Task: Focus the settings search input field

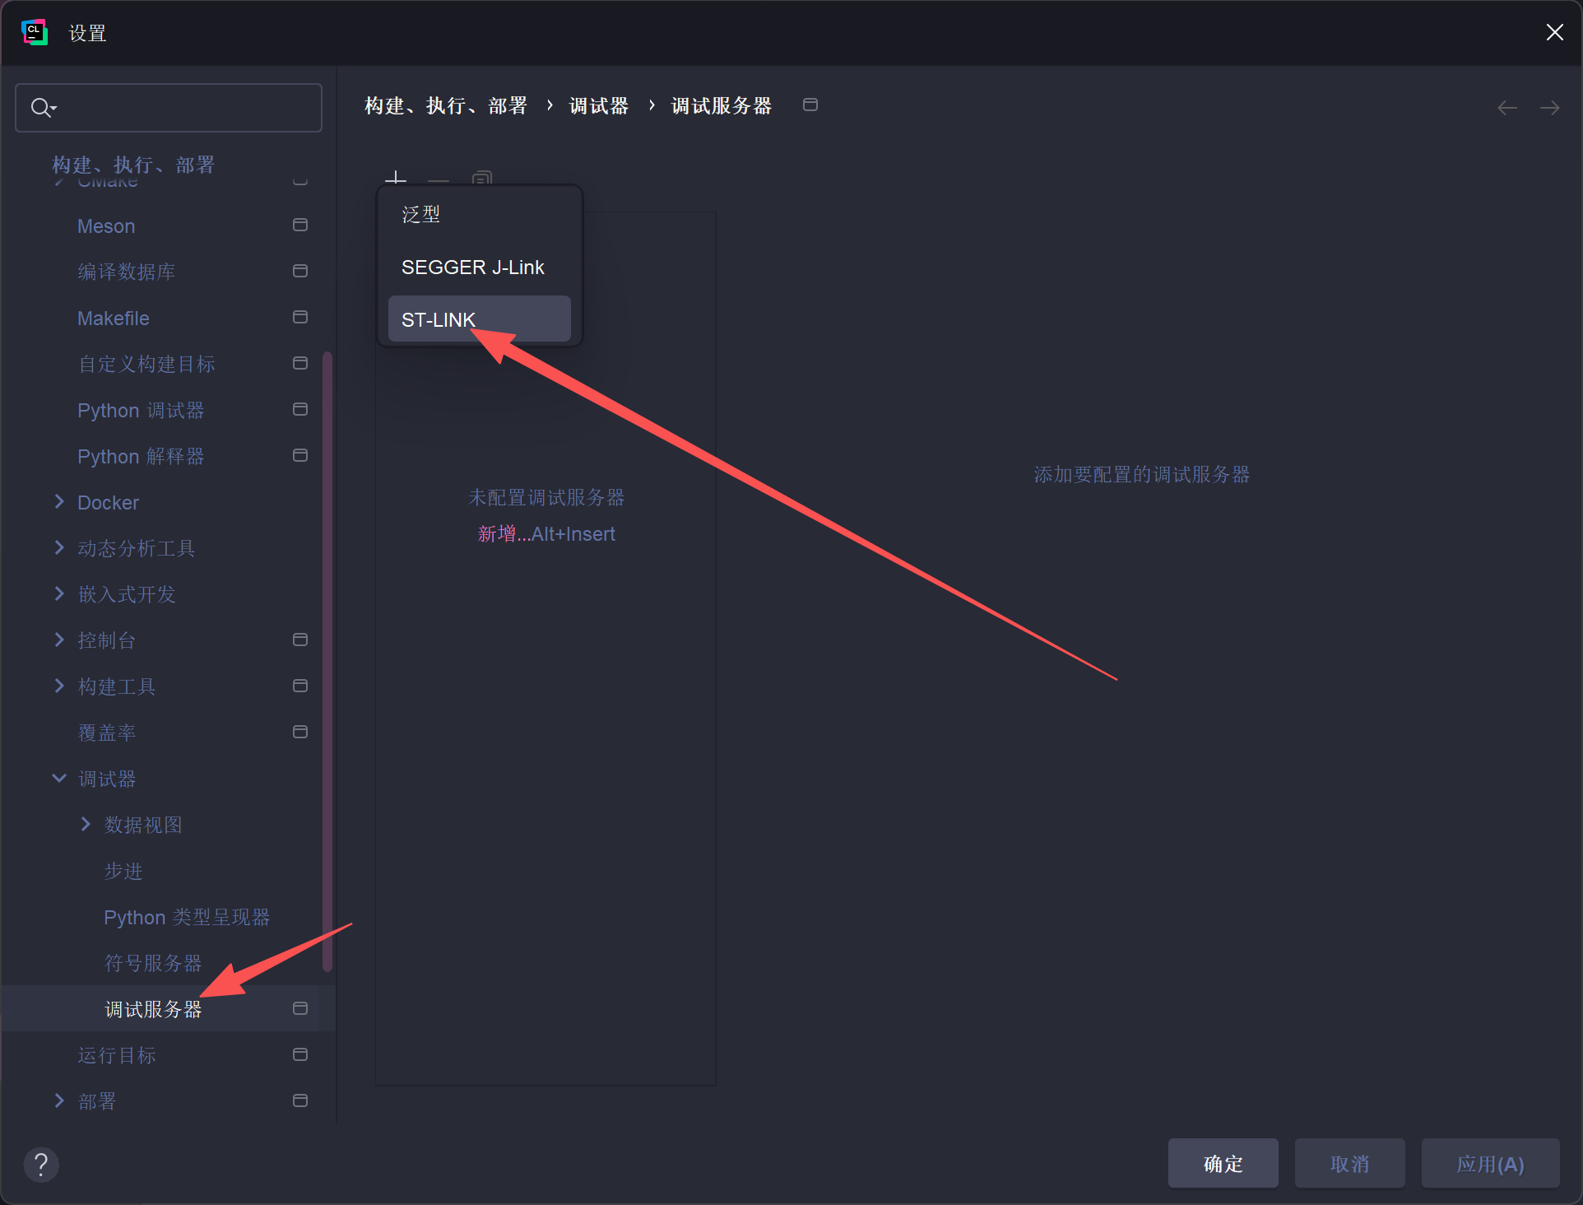Action: tap(169, 107)
